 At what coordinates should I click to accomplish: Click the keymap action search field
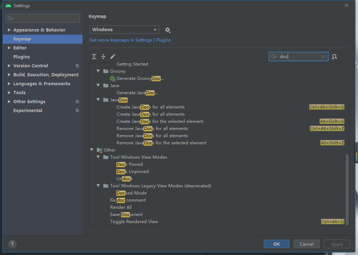coord(299,57)
